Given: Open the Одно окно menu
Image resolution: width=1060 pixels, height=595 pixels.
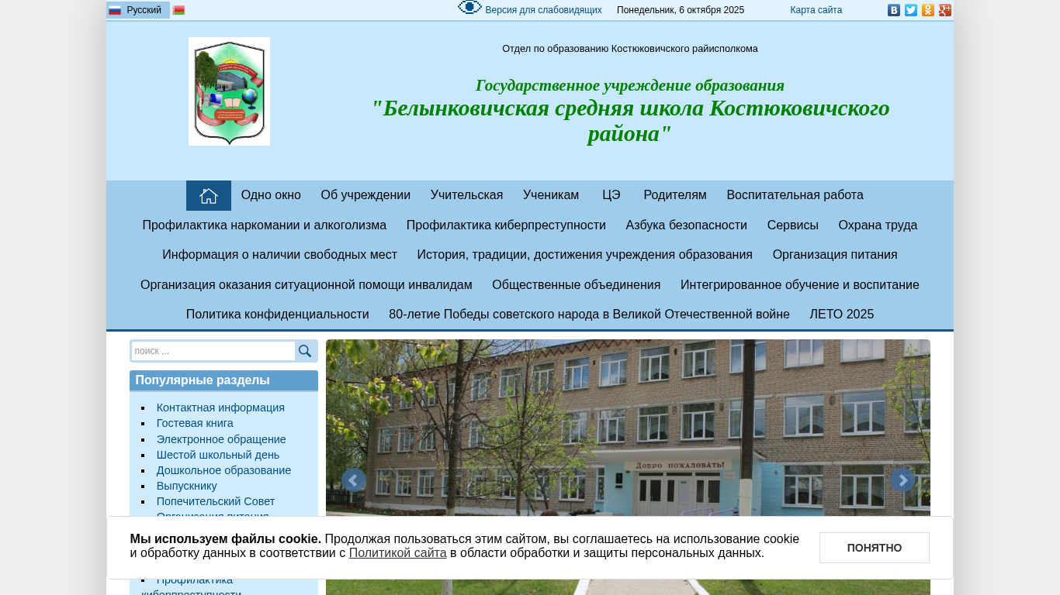Looking at the screenshot, I should 271,195.
